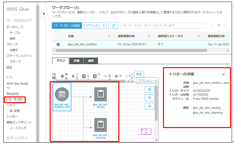Open ノートブック in the sidebar
This screenshot has height=144, width=234.
[18, 128]
